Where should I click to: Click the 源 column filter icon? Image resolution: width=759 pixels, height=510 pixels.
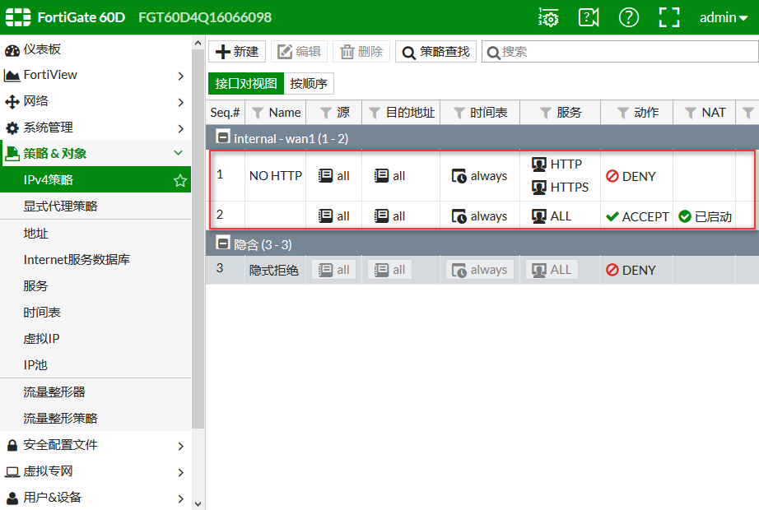326,114
